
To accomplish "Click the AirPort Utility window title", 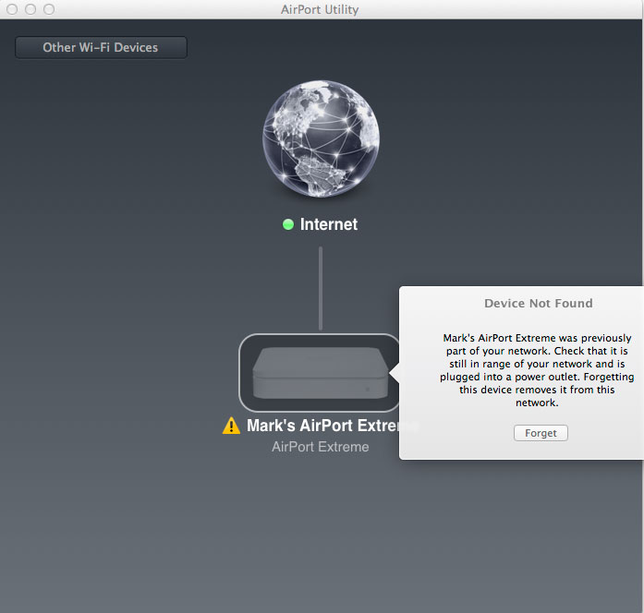I will point(320,9).
